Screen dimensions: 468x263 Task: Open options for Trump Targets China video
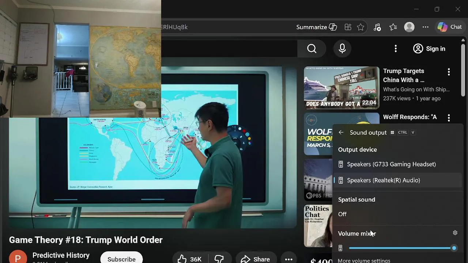pyautogui.click(x=449, y=72)
